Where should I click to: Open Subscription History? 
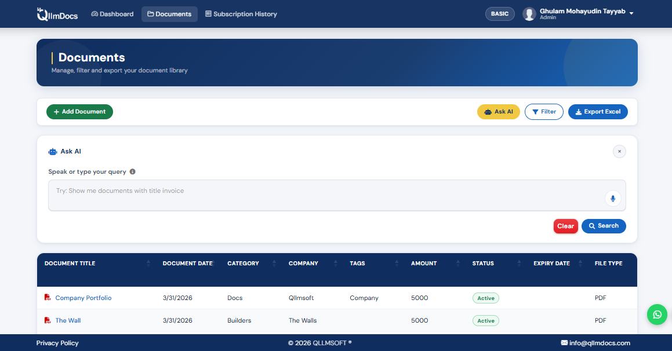(241, 13)
